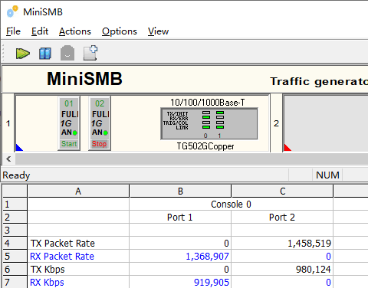This screenshot has width=368, height=288.
Task: Open the Actions menu
Action: 75,31
